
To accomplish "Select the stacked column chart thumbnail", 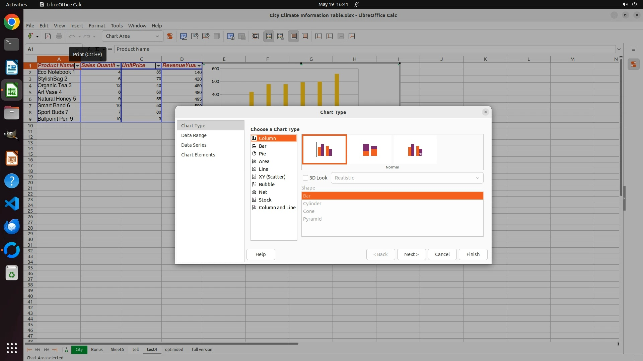I will [x=369, y=149].
